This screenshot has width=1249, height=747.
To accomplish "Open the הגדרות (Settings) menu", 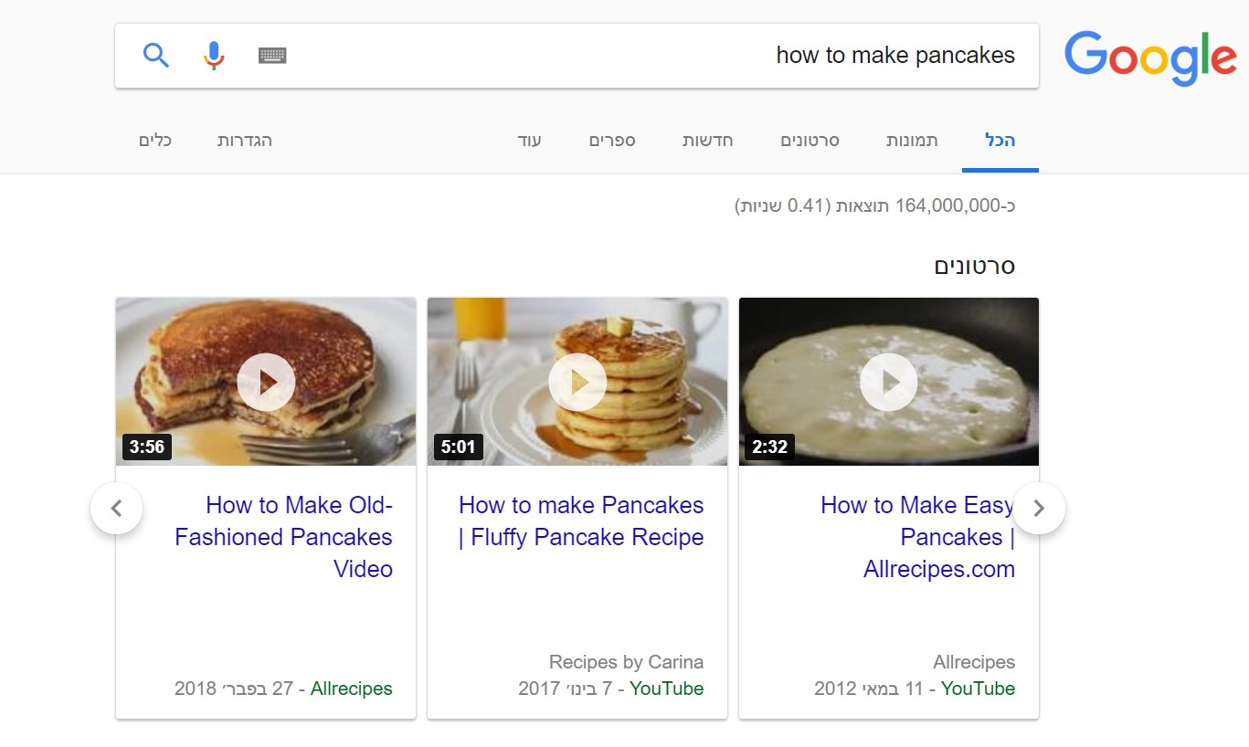I will [x=245, y=141].
